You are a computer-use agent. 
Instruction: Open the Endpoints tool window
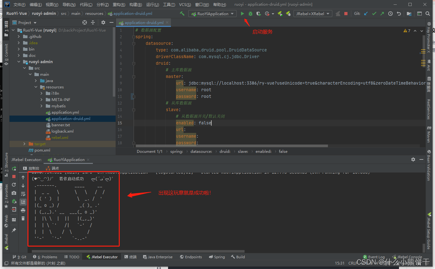point(191,257)
